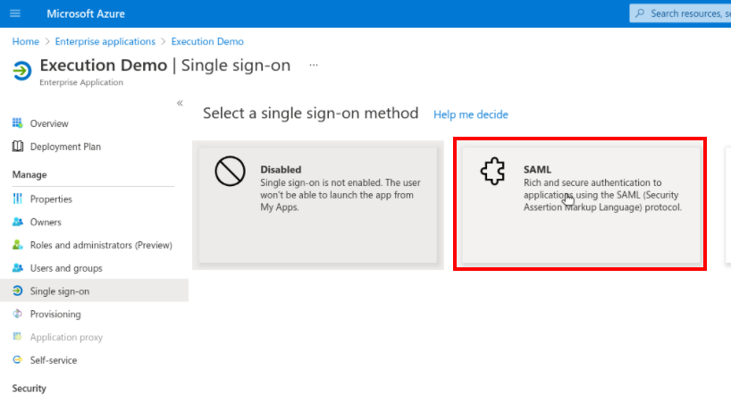731x396 pixels.
Task: Click the Properties bars icon
Action: (x=17, y=198)
